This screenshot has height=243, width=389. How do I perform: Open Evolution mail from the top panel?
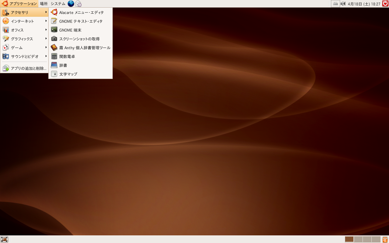pyautogui.click(x=78, y=4)
